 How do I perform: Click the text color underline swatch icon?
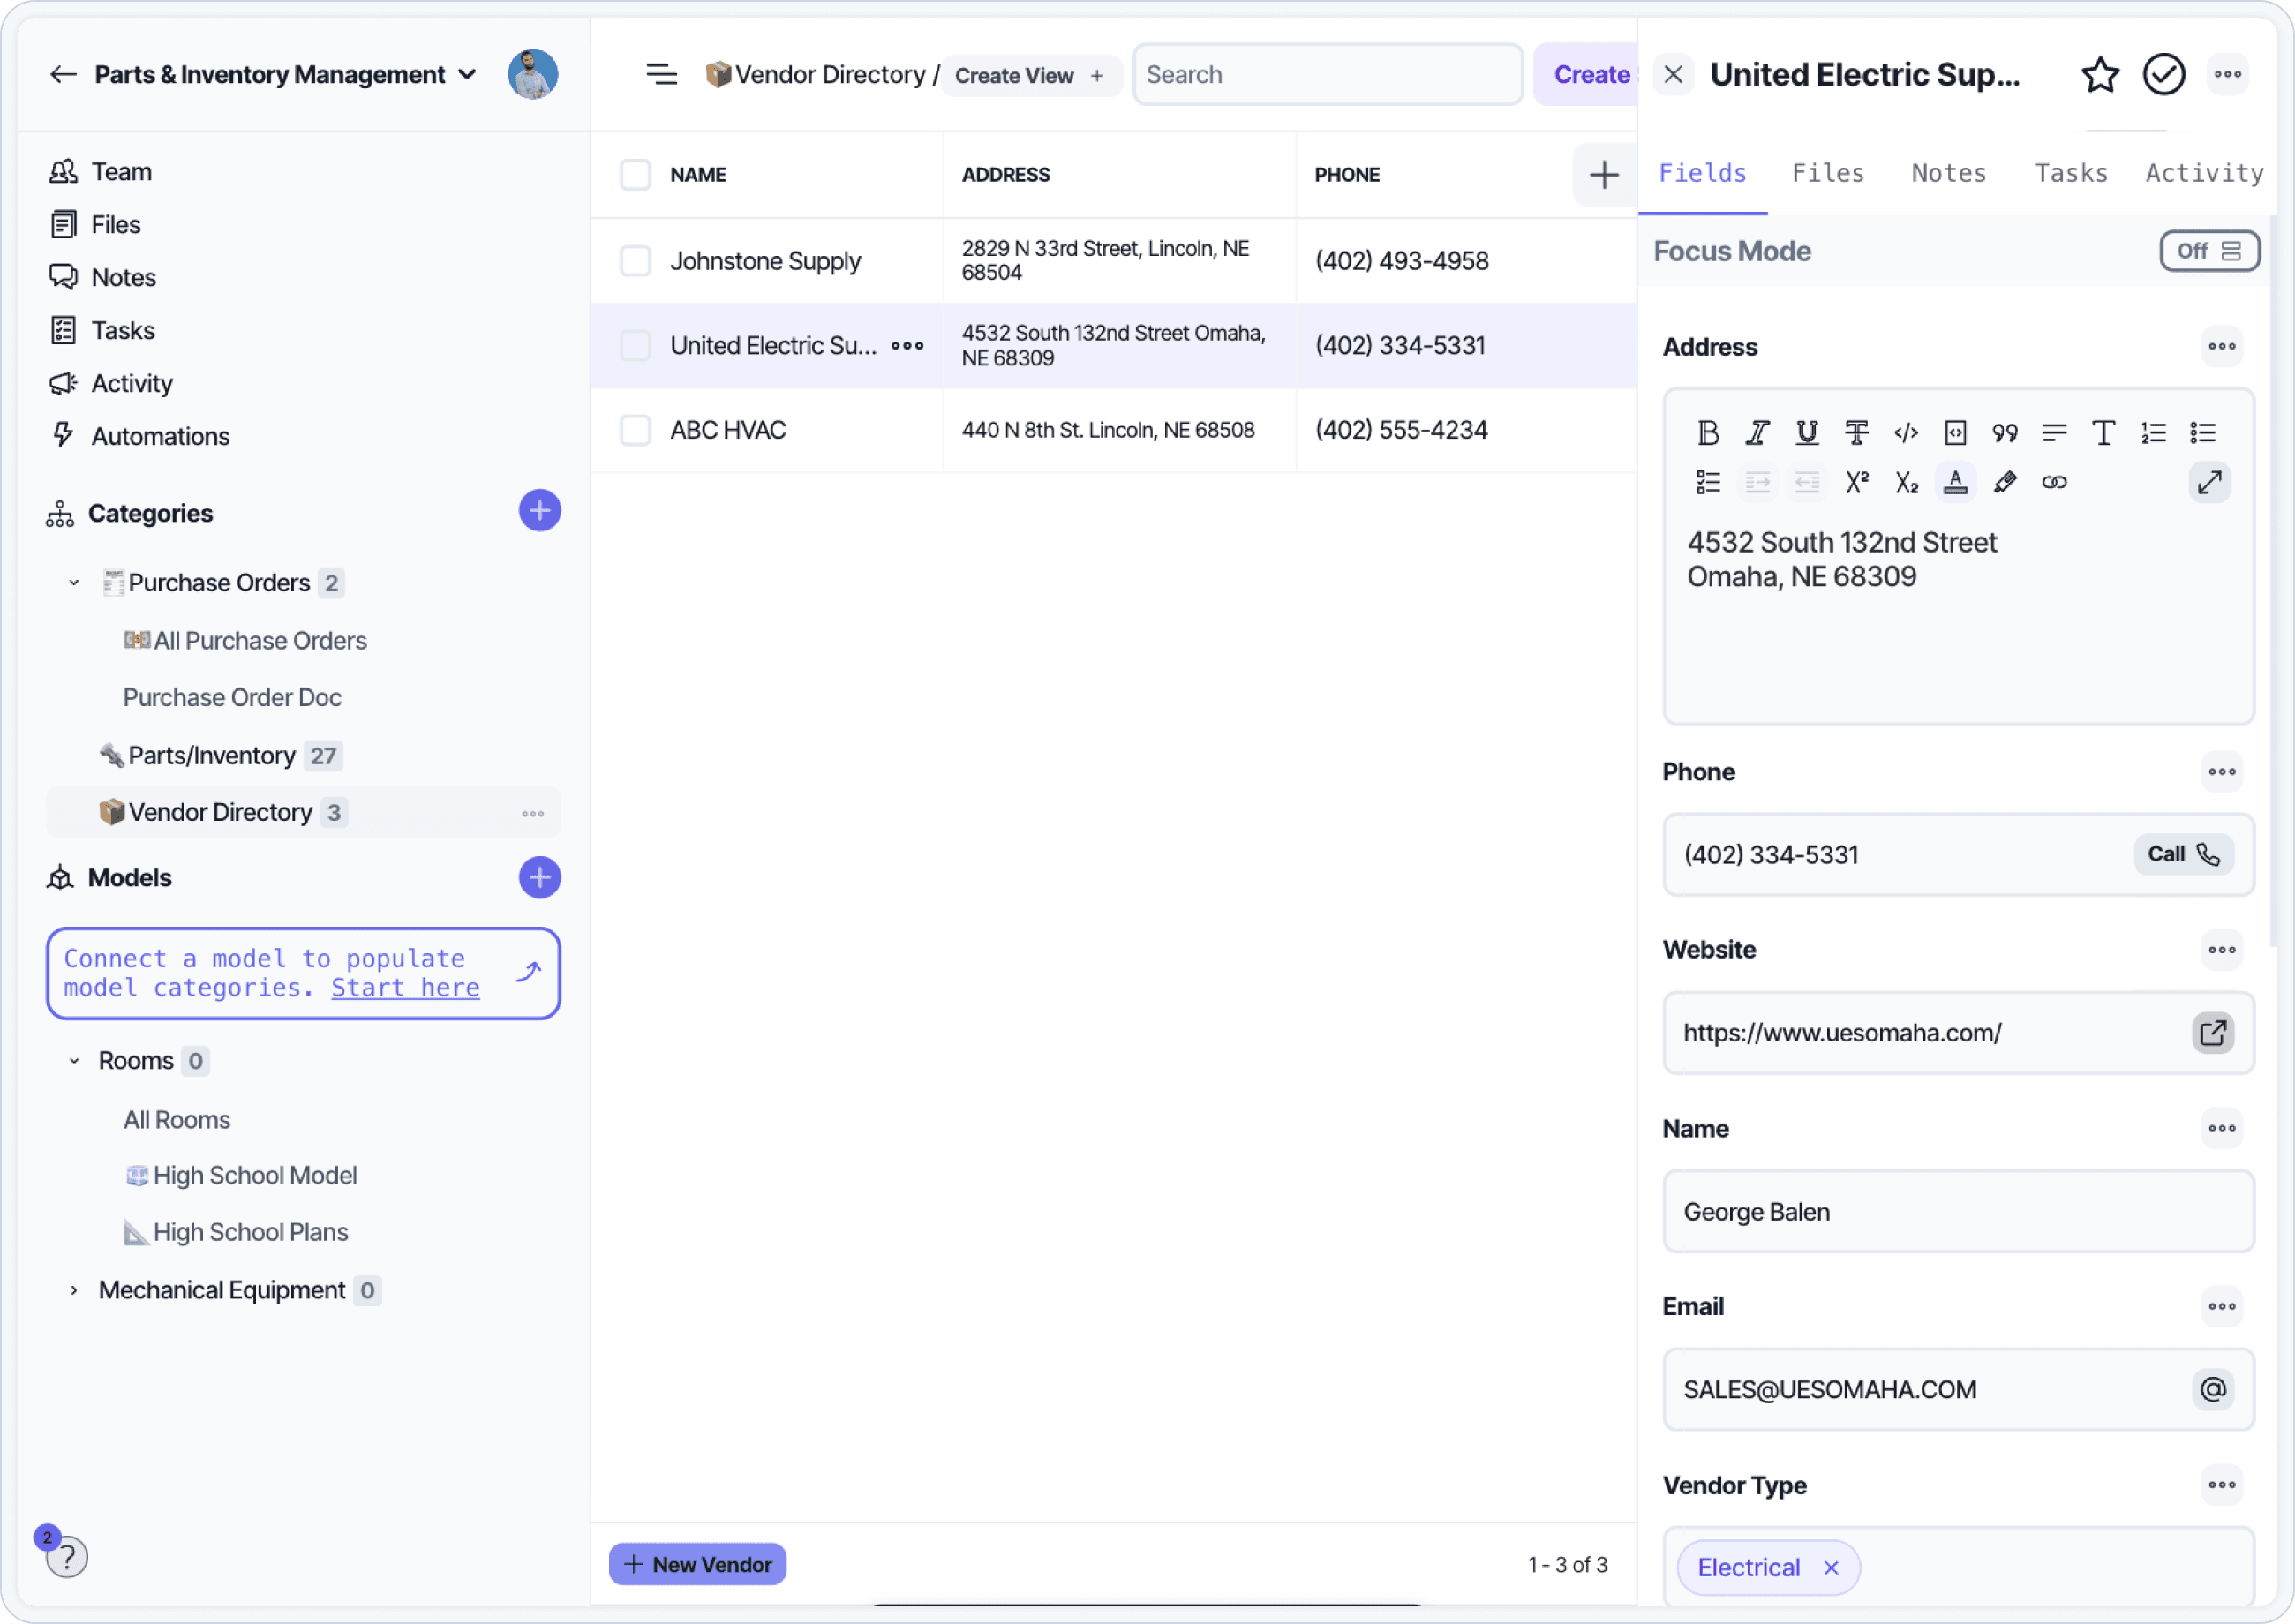1955,482
